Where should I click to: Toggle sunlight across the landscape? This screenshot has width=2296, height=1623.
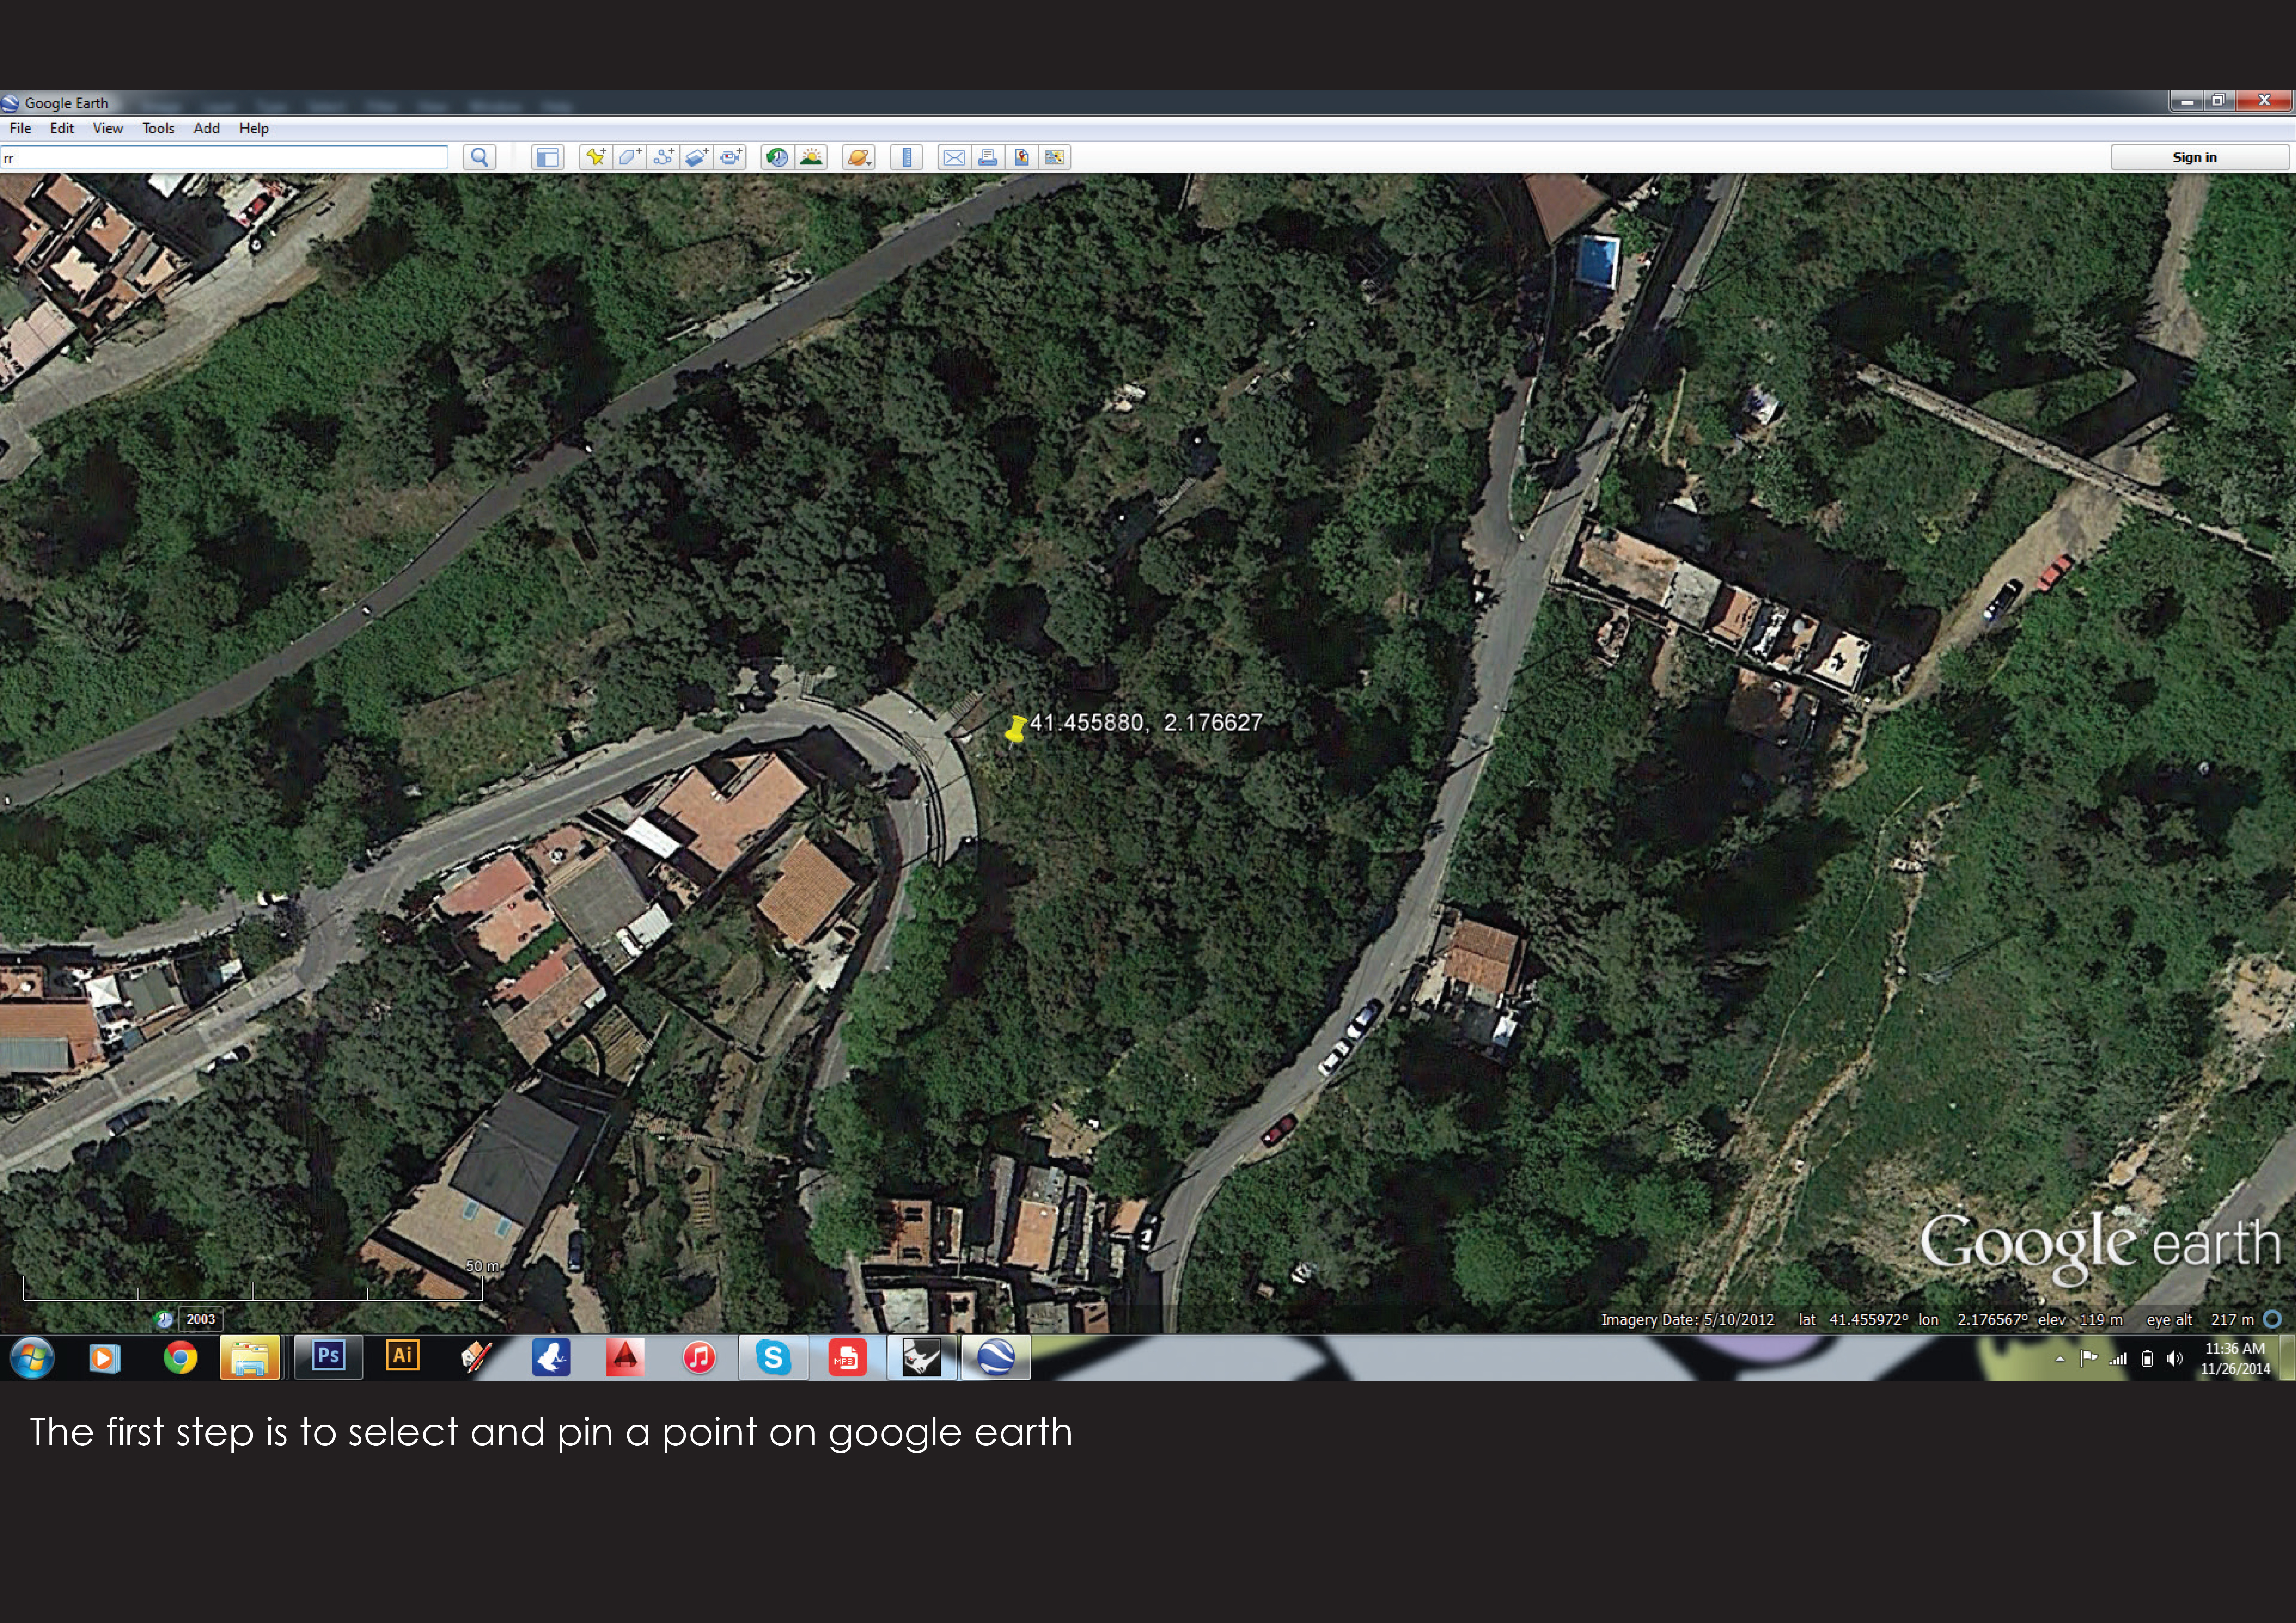tap(811, 157)
